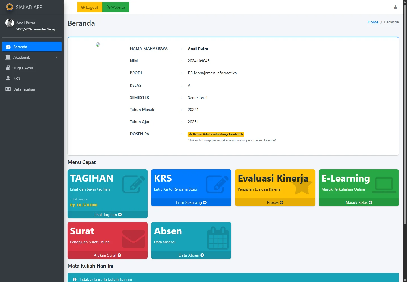407x282 pixels.
Task: Open KRS from the sidebar
Action: click(17, 78)
